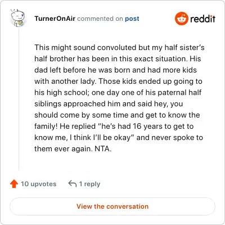Click the "commented on" text in header
This screenshot has height=225, width=225.
100,19
